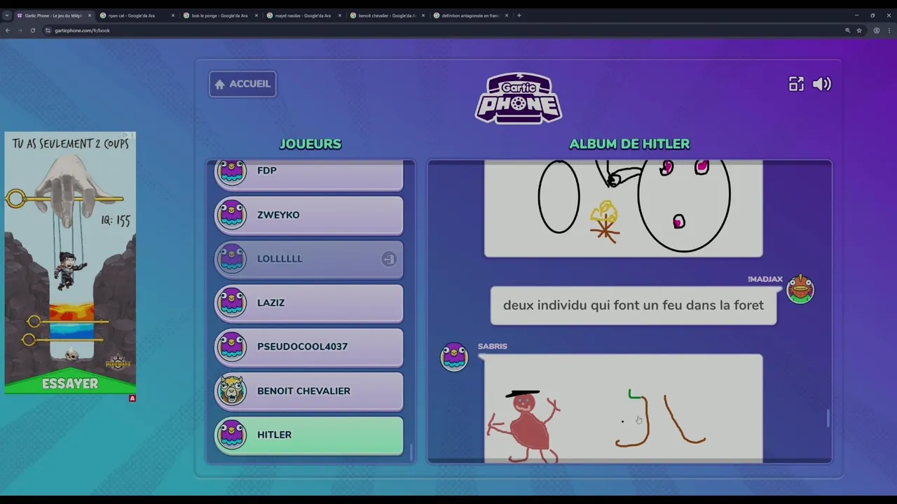Click LAZIZ's purple avatar
The image size is (897, 504).
[232, 303]
